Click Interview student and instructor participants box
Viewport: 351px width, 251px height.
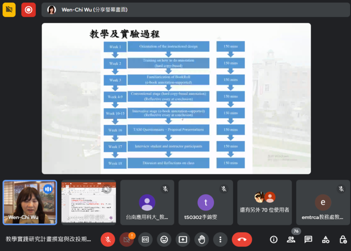click(168, 146)
